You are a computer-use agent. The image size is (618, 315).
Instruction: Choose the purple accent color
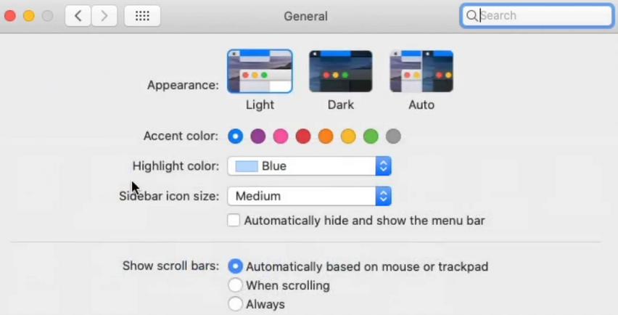coord(257,136)
